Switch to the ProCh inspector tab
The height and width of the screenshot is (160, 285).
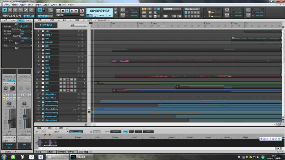coord(28,20)
